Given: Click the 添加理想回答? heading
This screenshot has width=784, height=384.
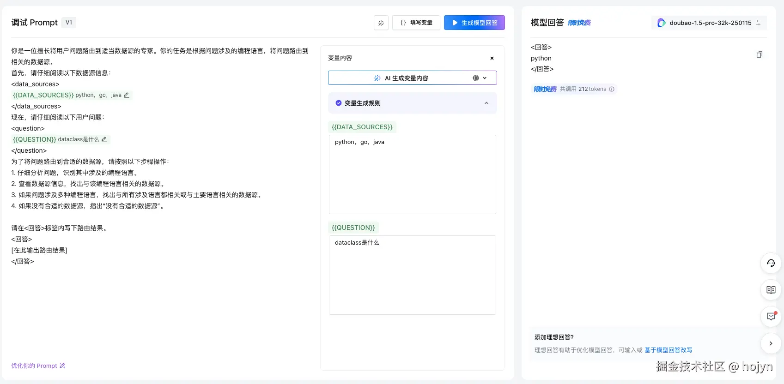Looking at the screenshot, I should [554, 337].
